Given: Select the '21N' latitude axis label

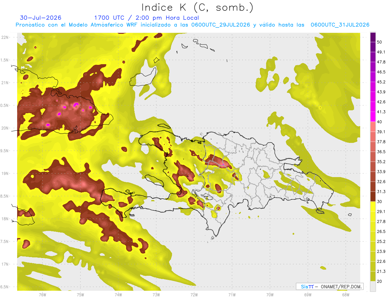Looking at the screenshot, I should tap(5, 83).
